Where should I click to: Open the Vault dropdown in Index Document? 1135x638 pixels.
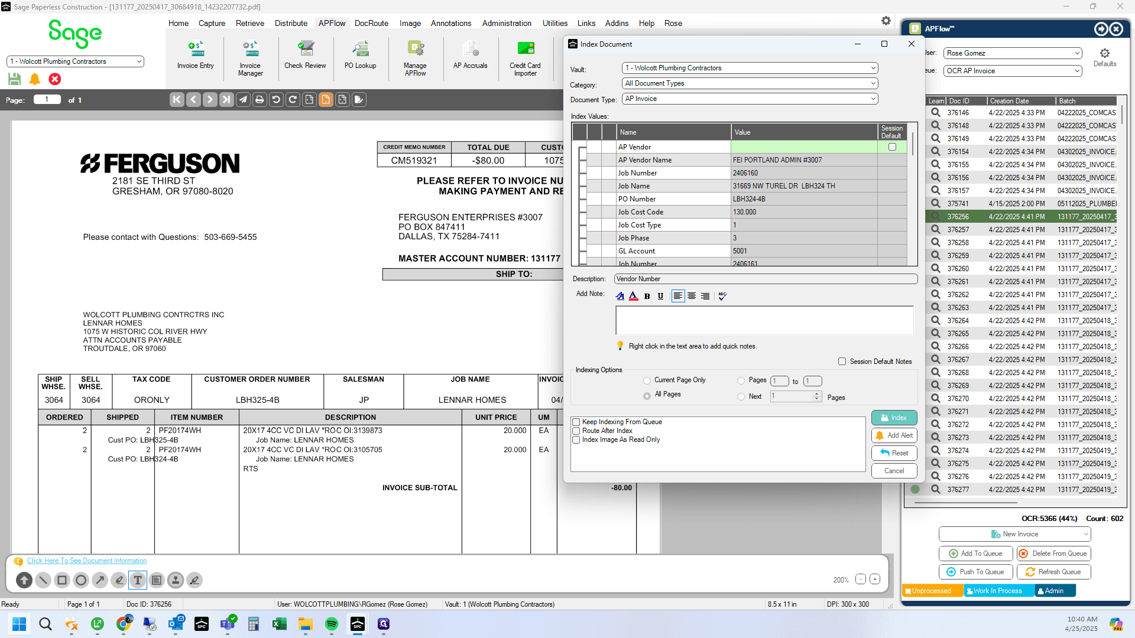(x=750, y=68)
